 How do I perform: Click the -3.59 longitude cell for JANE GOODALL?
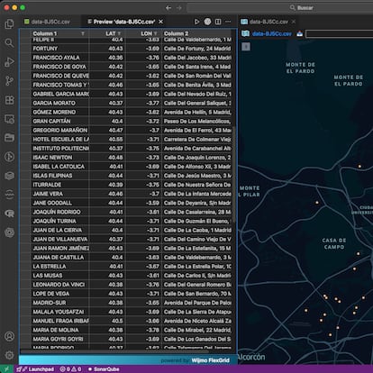click(x=143, y=203)
